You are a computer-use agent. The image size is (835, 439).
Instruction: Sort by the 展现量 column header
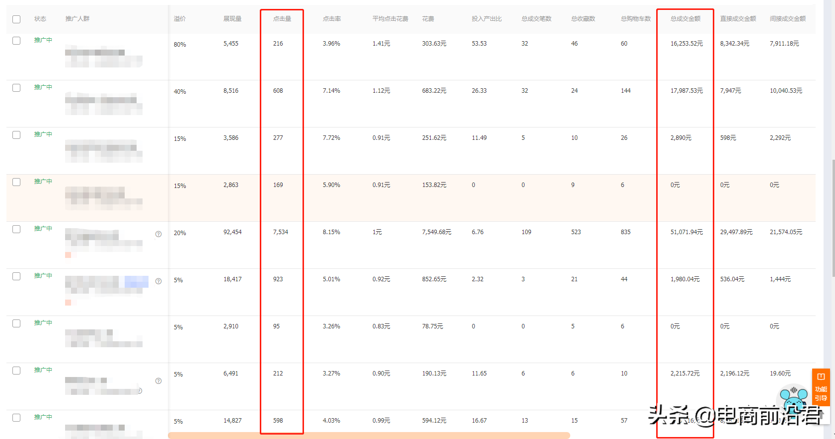232,19
